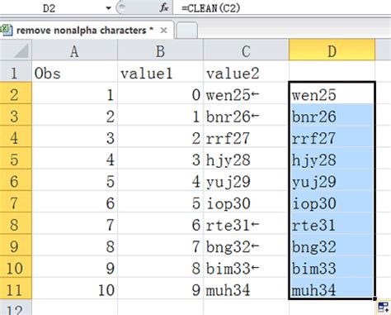Select row 11 header
This screenshot has width=391, height=315.
[x=16, y=289]
